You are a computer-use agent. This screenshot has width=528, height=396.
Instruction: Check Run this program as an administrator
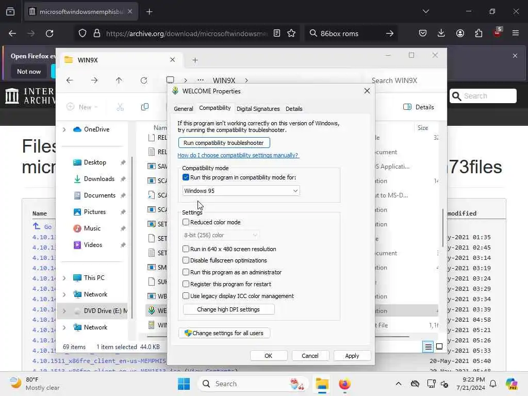pyautogui.click(x=186, y=272)
